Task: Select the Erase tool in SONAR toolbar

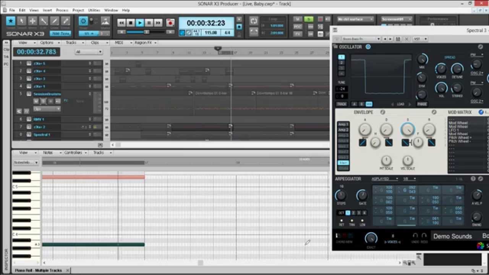Action: (66, 21)
